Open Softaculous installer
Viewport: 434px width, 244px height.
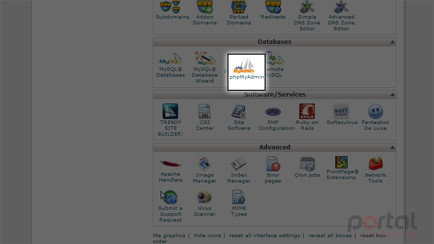pos(342,115)
